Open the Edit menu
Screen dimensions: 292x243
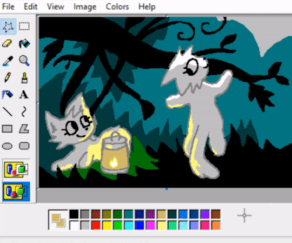[30, 7]
